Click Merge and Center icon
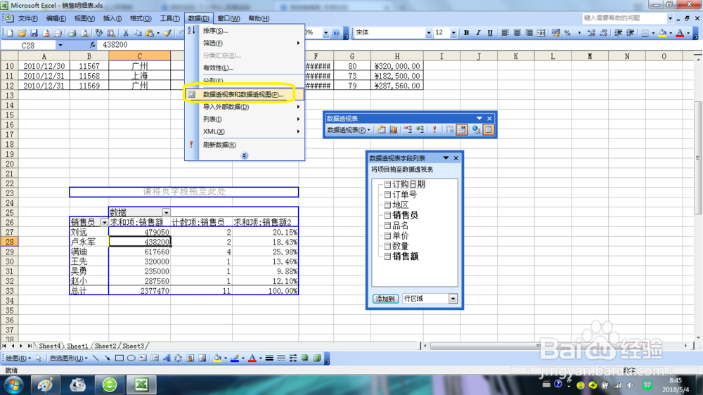 point(541,33)
